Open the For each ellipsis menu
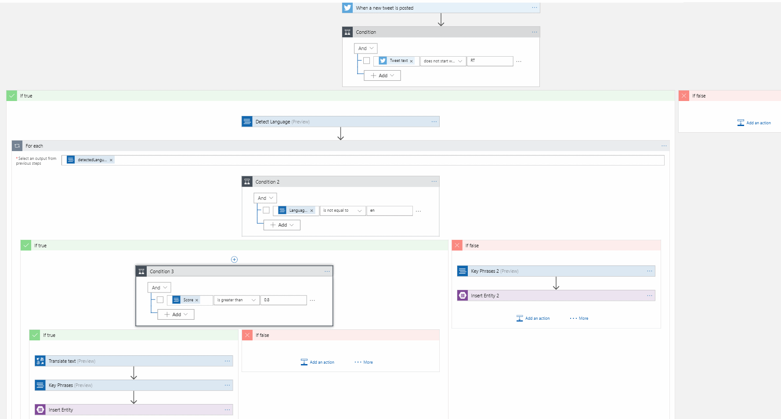781x419 pixels. (664, 146)
